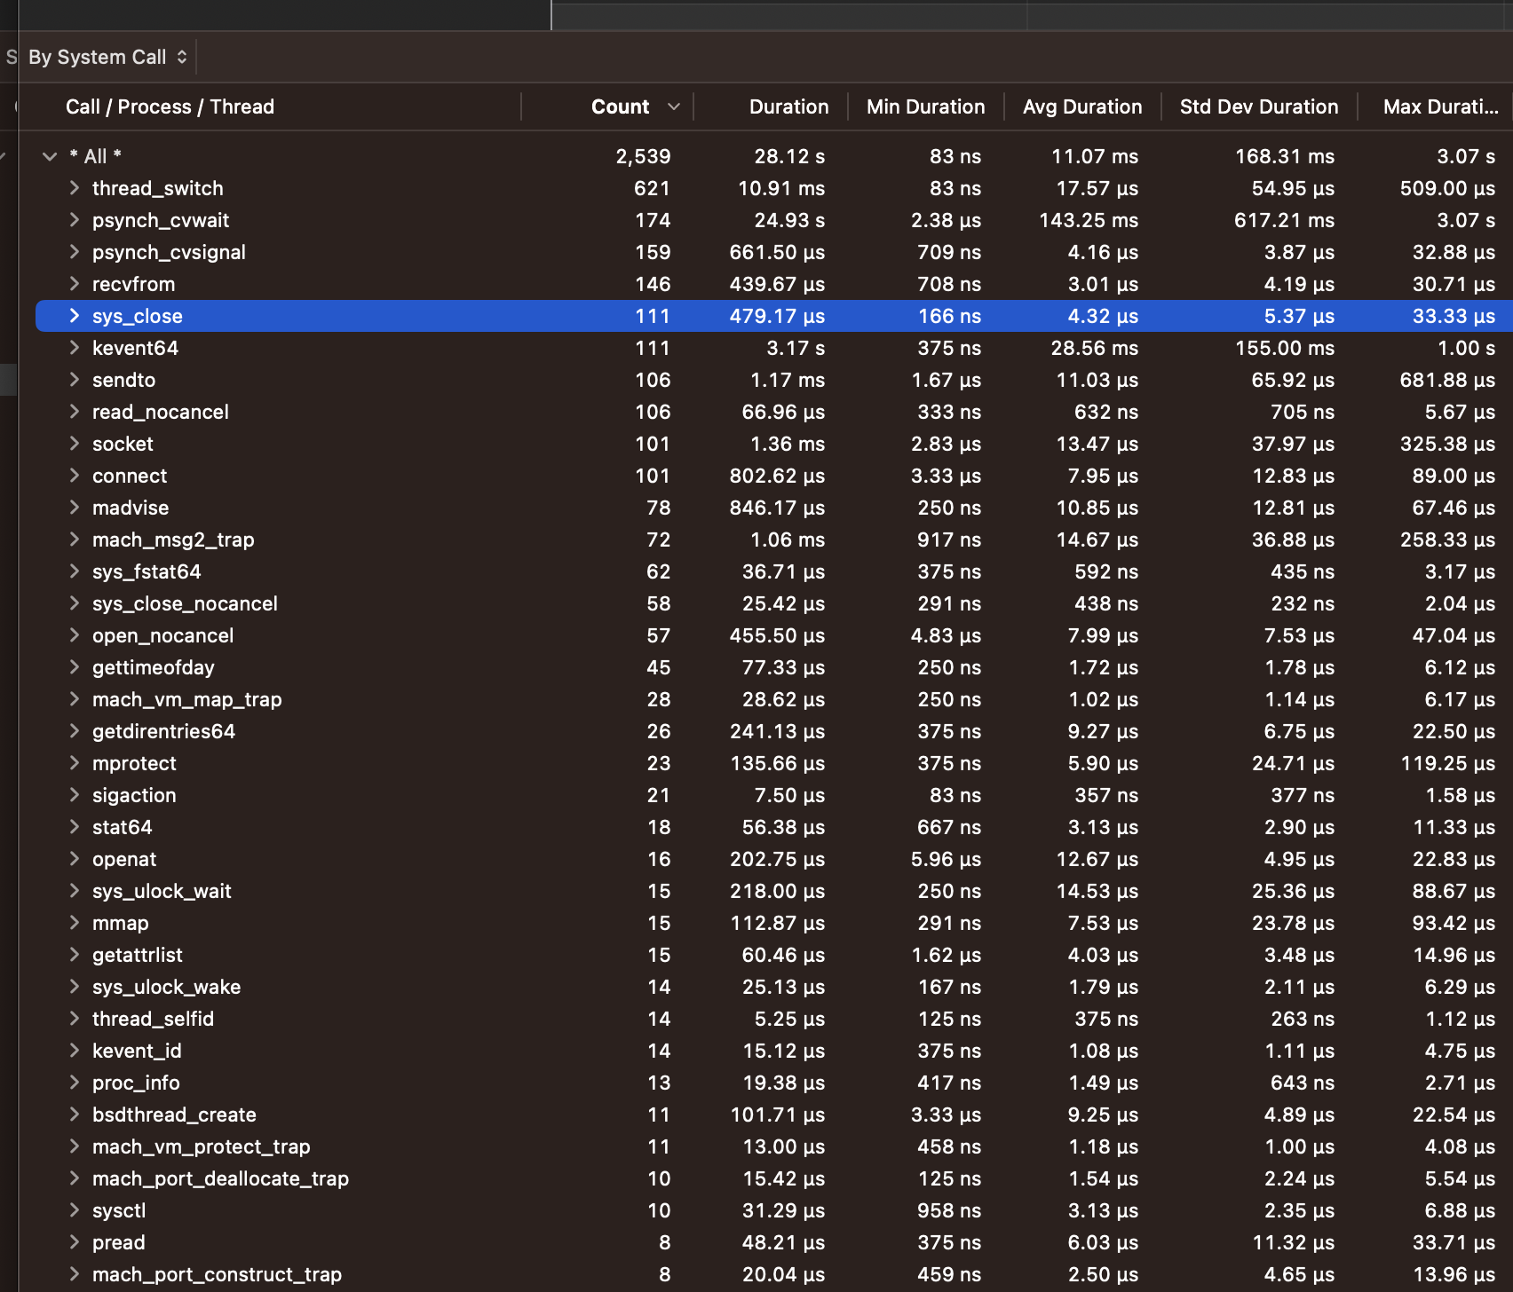Viewport: 1513px width, 1292px height.
Task: Sort by the Std Dev Duration column
Action: (x=1258, y=106)
